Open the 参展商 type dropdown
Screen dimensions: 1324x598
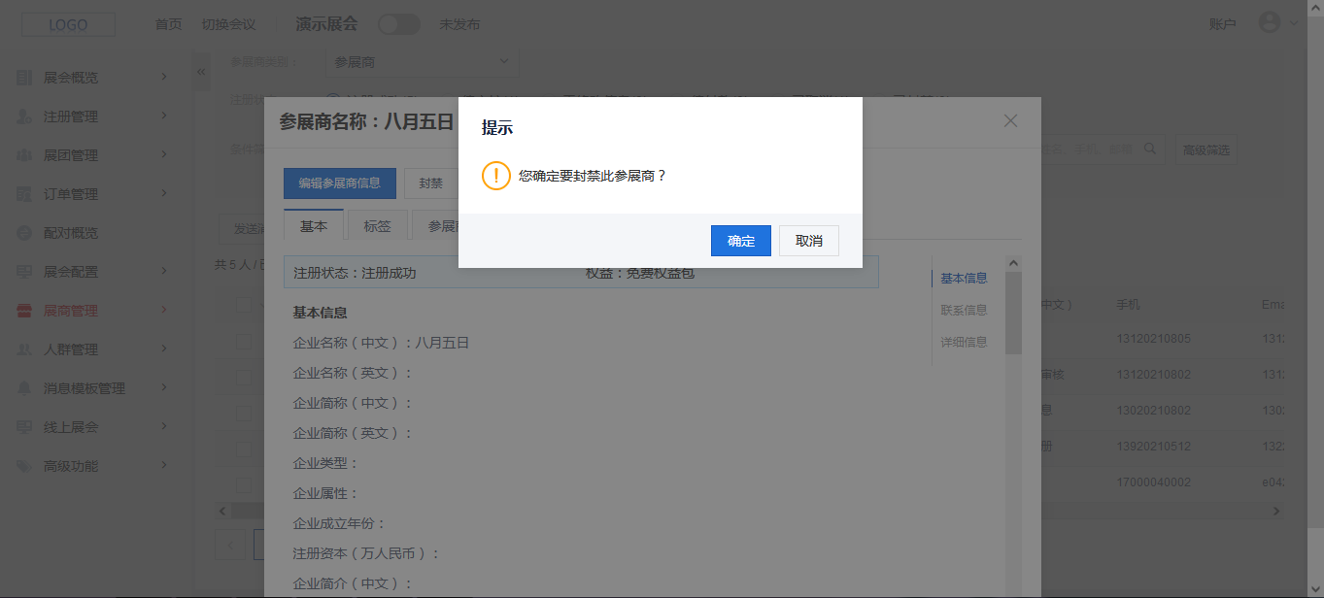pos(422,61)
